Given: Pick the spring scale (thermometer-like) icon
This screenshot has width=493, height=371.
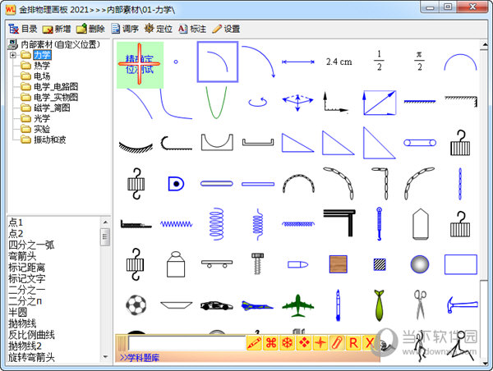Looking at the screenshot, I should [x=379, y=224].
